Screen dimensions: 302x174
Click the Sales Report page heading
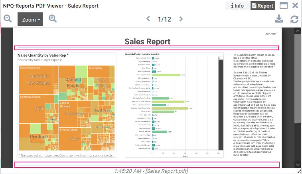coord(148,42)
